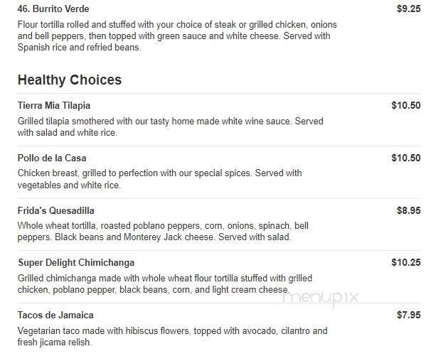This screenshot has height=356, width=448.
Task: Click the Pollo de la Casa $10.50 price
Action: pyautogui.click(x=405, y=158)
